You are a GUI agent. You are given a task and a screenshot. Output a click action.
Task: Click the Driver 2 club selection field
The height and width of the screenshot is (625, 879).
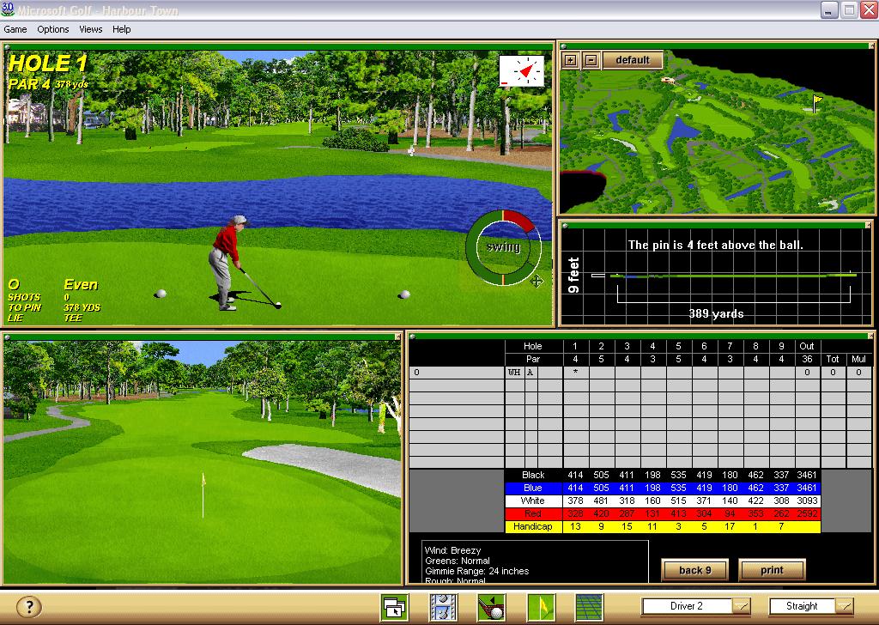[688, 606]
